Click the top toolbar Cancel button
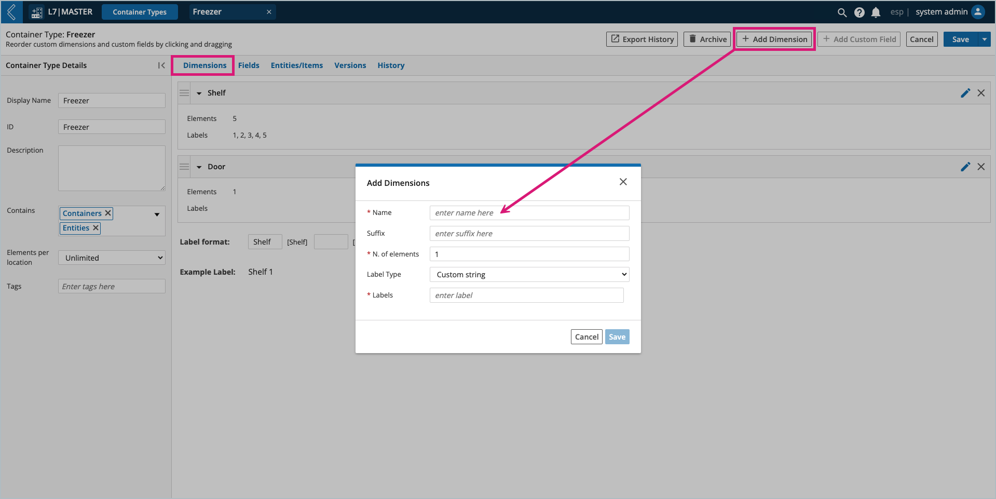Image resolution: width=996 pixels, height=499 pixels. click(x=922, y=39)
